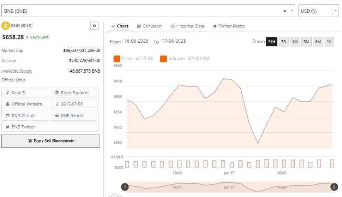Image resolution: width=342 pixels, height=197 pixels.
Task: Open the BNB Twitter link
Action: pos(50,127)
